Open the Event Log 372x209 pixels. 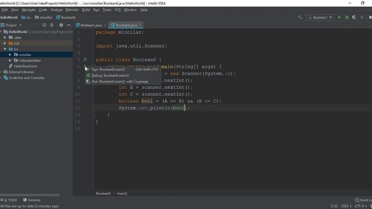click(363, 200)
